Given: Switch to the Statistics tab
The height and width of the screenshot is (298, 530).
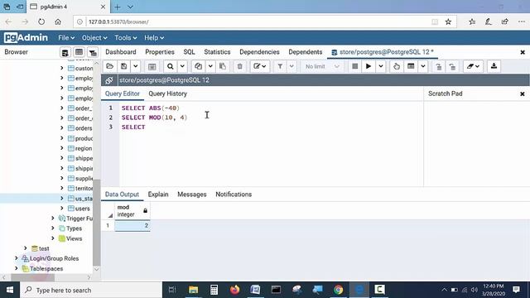Looking at the screenshot, I should coord(217,52).
